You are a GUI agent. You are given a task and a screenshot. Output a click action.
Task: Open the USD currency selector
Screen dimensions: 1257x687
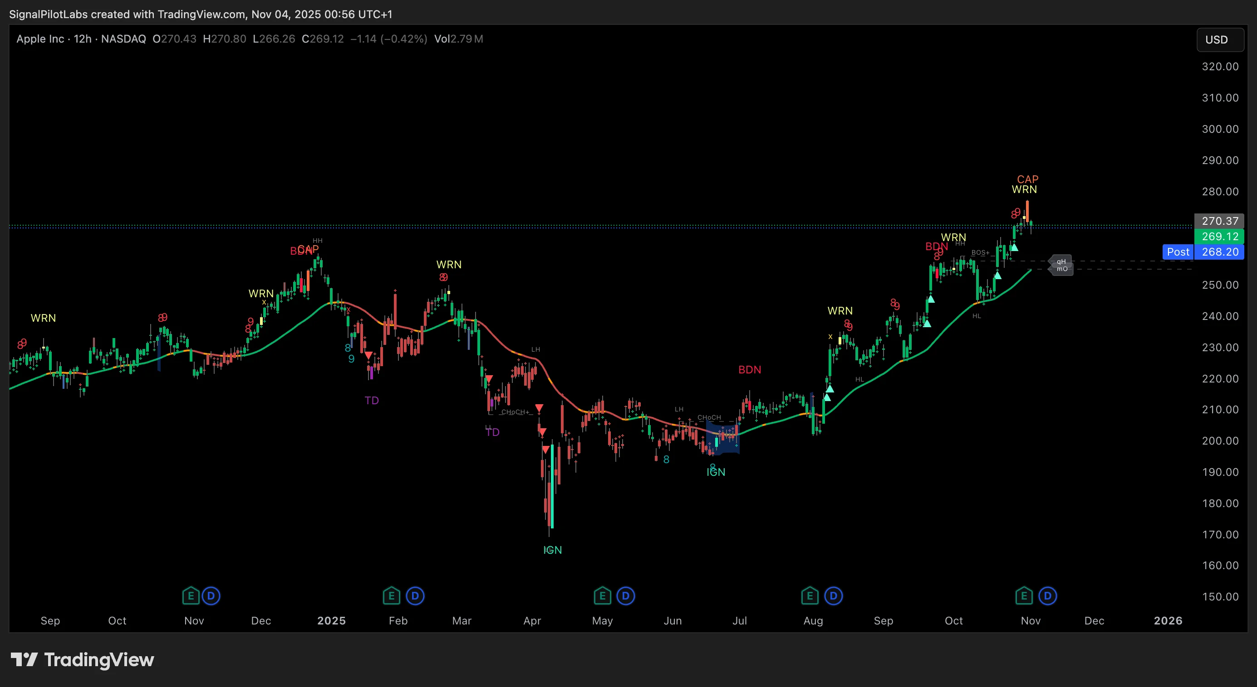click(1219, 39)
